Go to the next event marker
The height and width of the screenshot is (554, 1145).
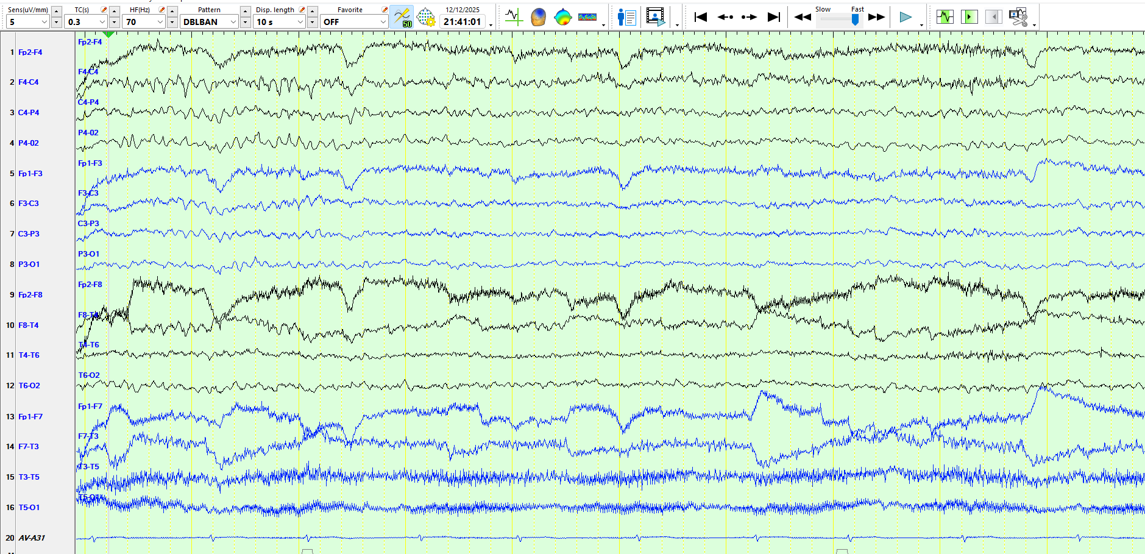749,17
